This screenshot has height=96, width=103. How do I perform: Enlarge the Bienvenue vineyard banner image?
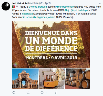(x=51, y=44)
